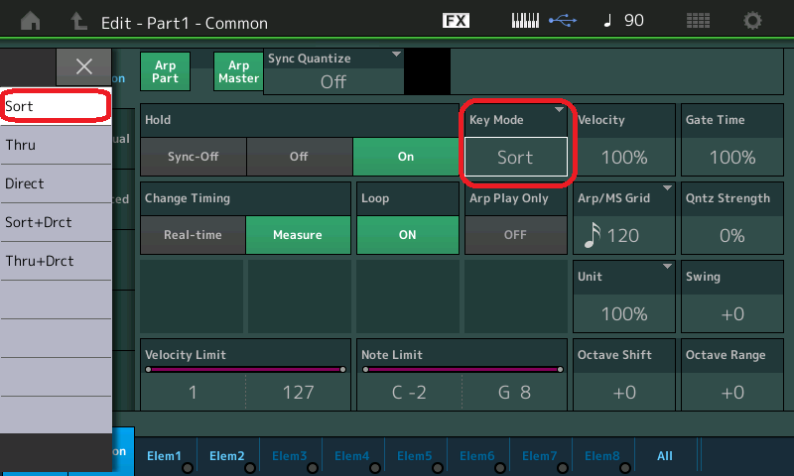Set Hold to Sync-Off
Screen dimensions: 794x476
194,157
